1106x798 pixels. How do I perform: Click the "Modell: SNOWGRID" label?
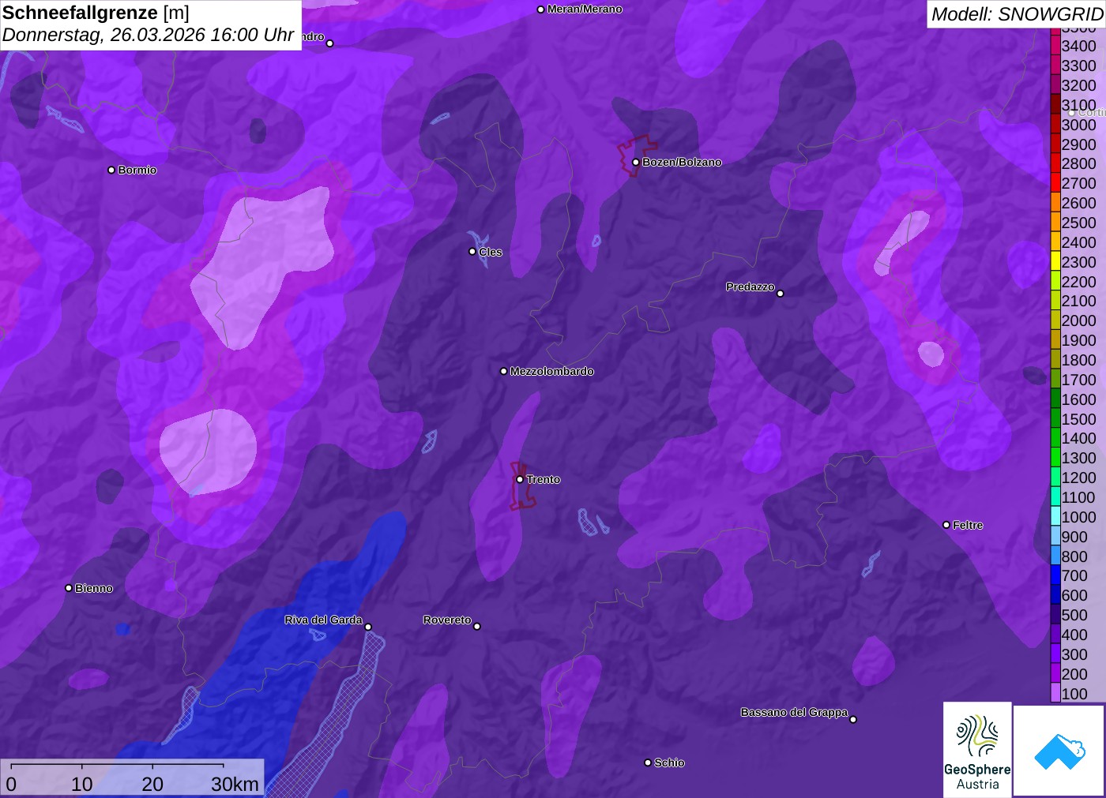[x=1017, y=14]
